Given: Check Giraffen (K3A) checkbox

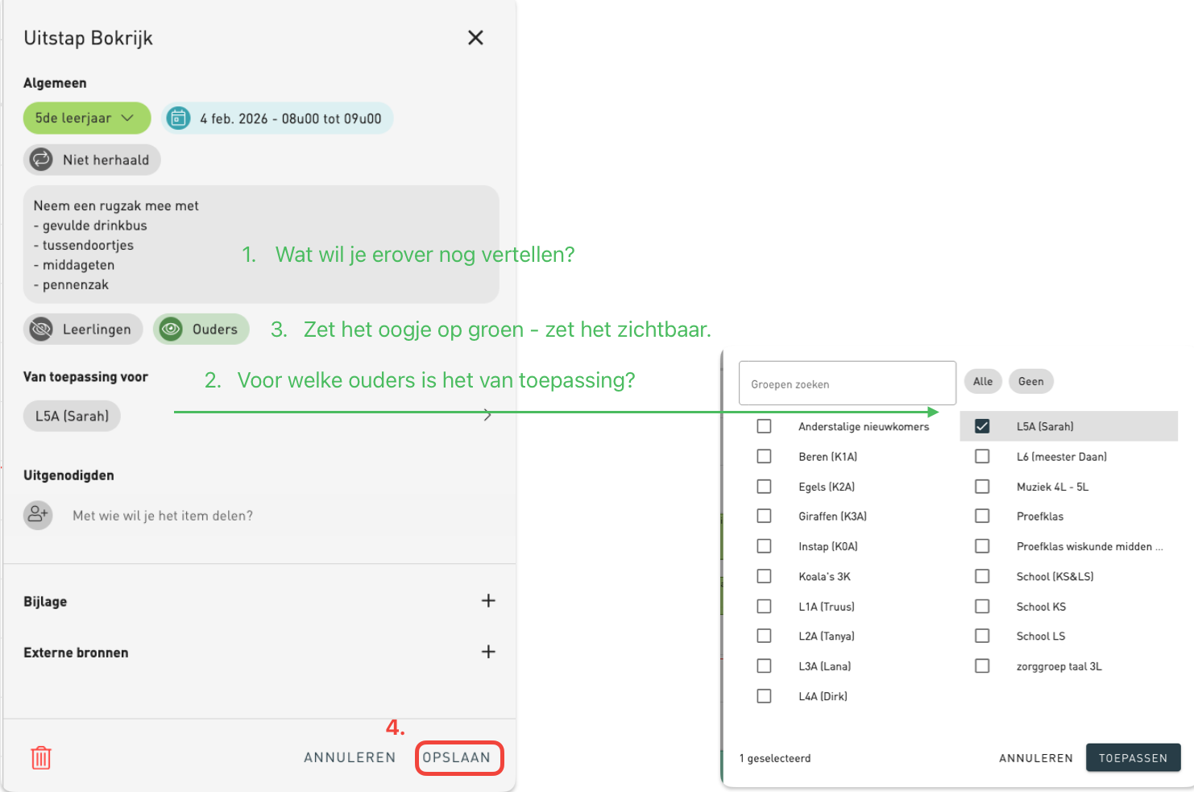Looking at the screenshot, I should 765,516.
